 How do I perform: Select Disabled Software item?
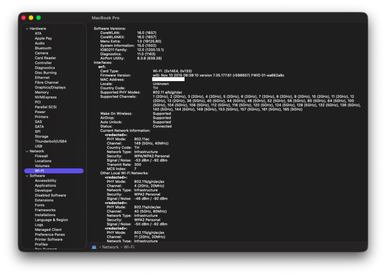point(51,195)
